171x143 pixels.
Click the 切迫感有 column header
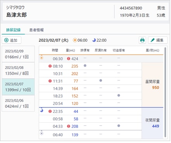tap(119, 50)
